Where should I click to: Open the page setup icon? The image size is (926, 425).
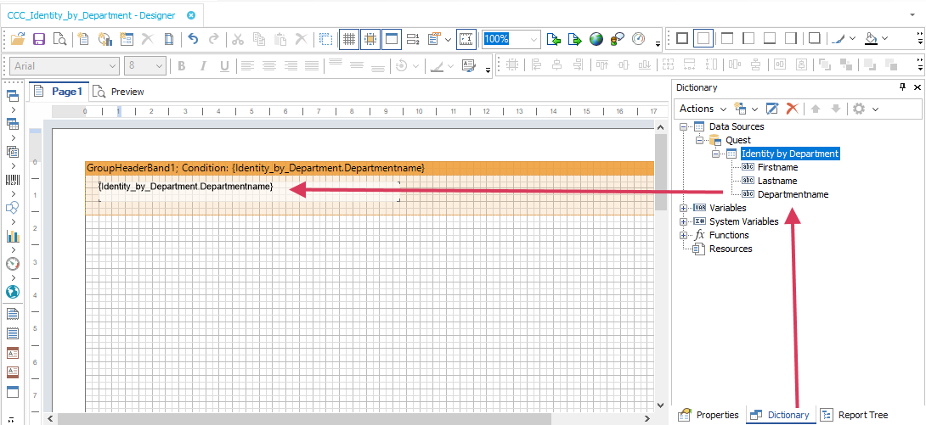(x=169, y=40)
